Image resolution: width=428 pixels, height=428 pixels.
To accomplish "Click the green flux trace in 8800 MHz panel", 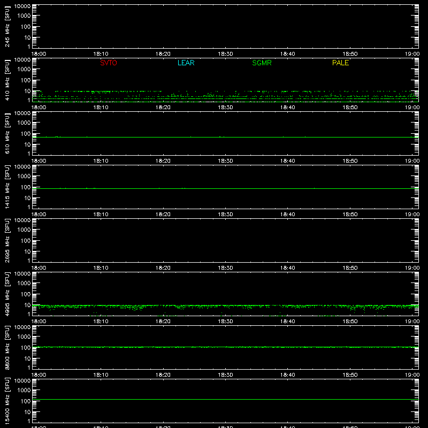I will pyautogui.click(x=225, y=347).
